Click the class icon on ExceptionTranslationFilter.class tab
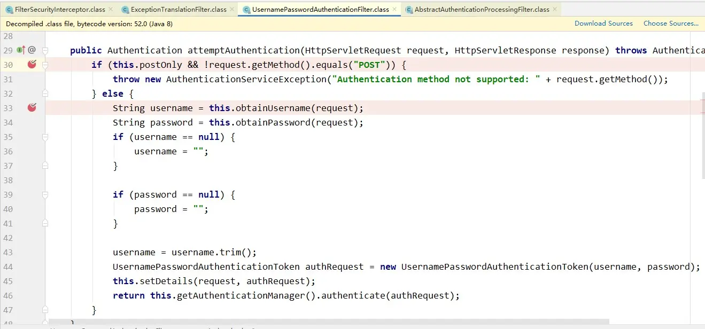 click(125, 9)
